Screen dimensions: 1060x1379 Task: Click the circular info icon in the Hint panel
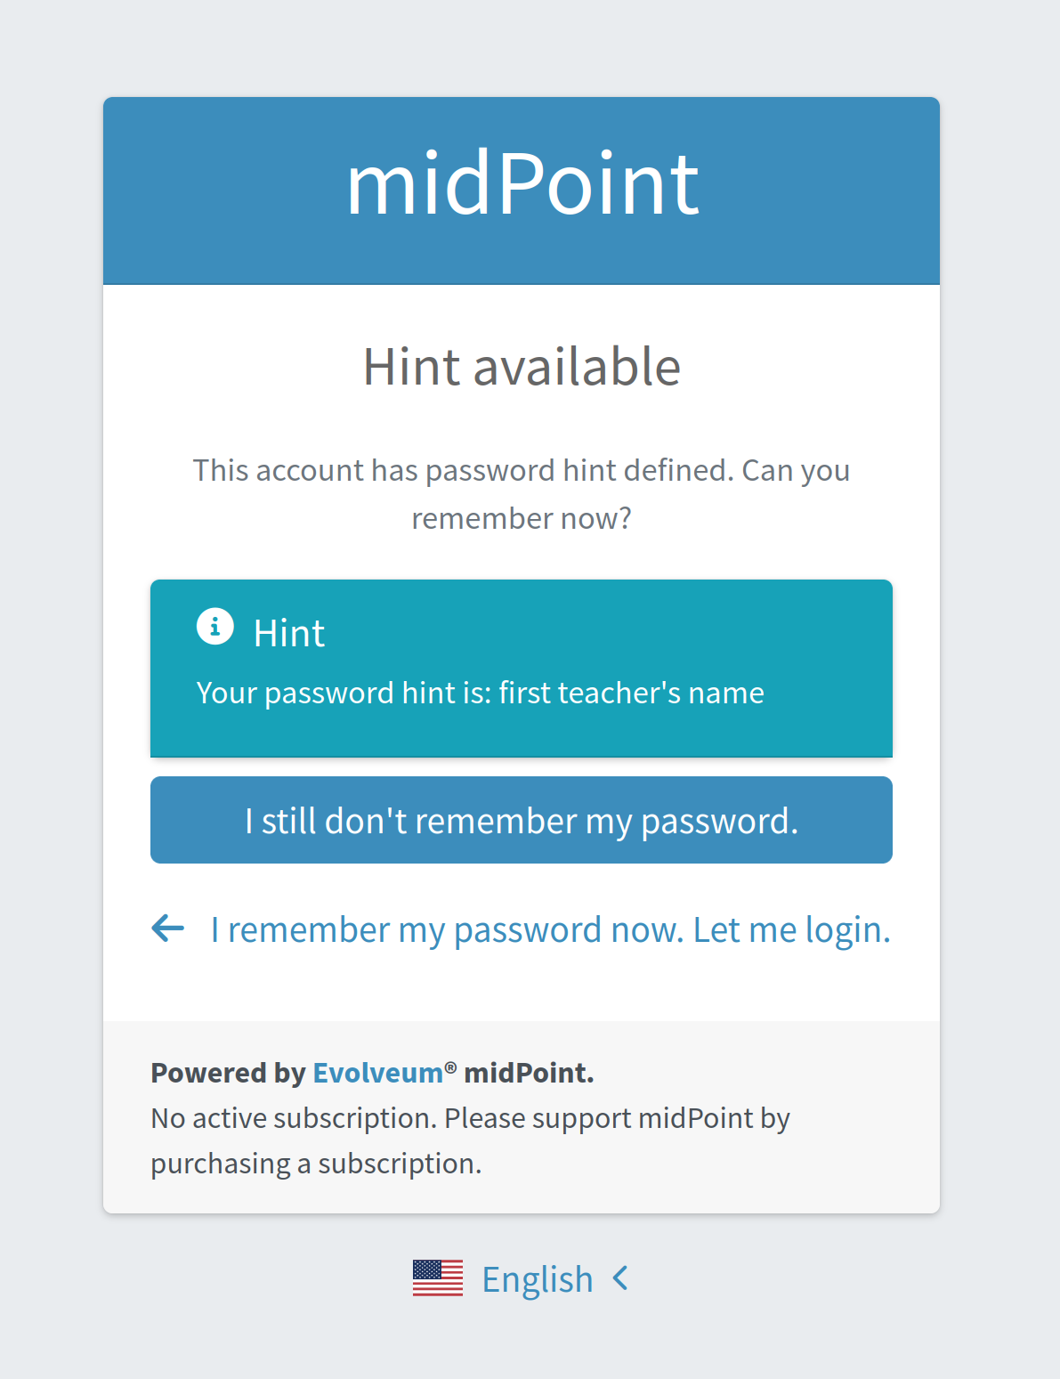pos(214,627)
